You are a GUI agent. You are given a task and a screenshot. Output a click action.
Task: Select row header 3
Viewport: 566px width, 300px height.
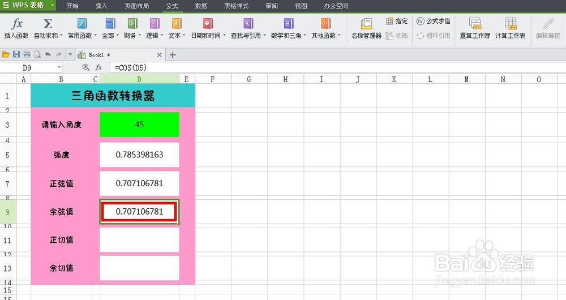(x=7, y=125)
